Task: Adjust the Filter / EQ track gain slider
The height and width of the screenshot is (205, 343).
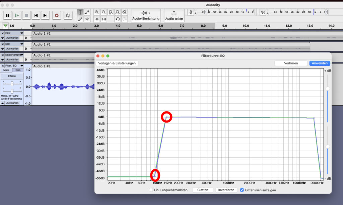Action: pyautogui.click(x=12, y=84)
